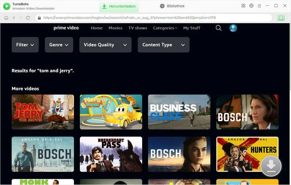Click the TuneBoto app logo icon
Screen dimensions: 291x185
pyautogui.click(x=7, y=6)
